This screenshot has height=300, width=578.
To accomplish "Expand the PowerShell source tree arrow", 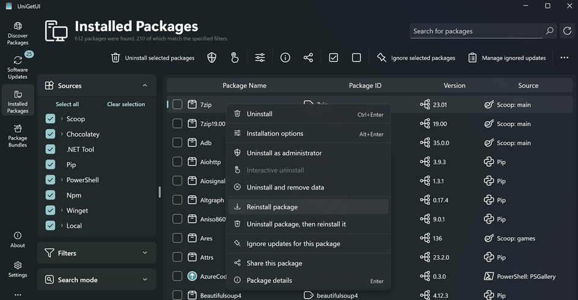I will pos(62,180).
